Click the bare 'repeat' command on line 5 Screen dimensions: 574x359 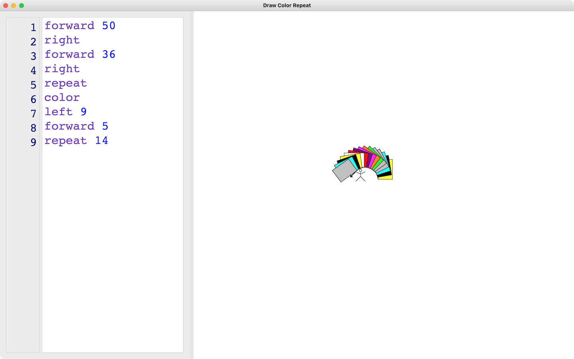point(65,83)
